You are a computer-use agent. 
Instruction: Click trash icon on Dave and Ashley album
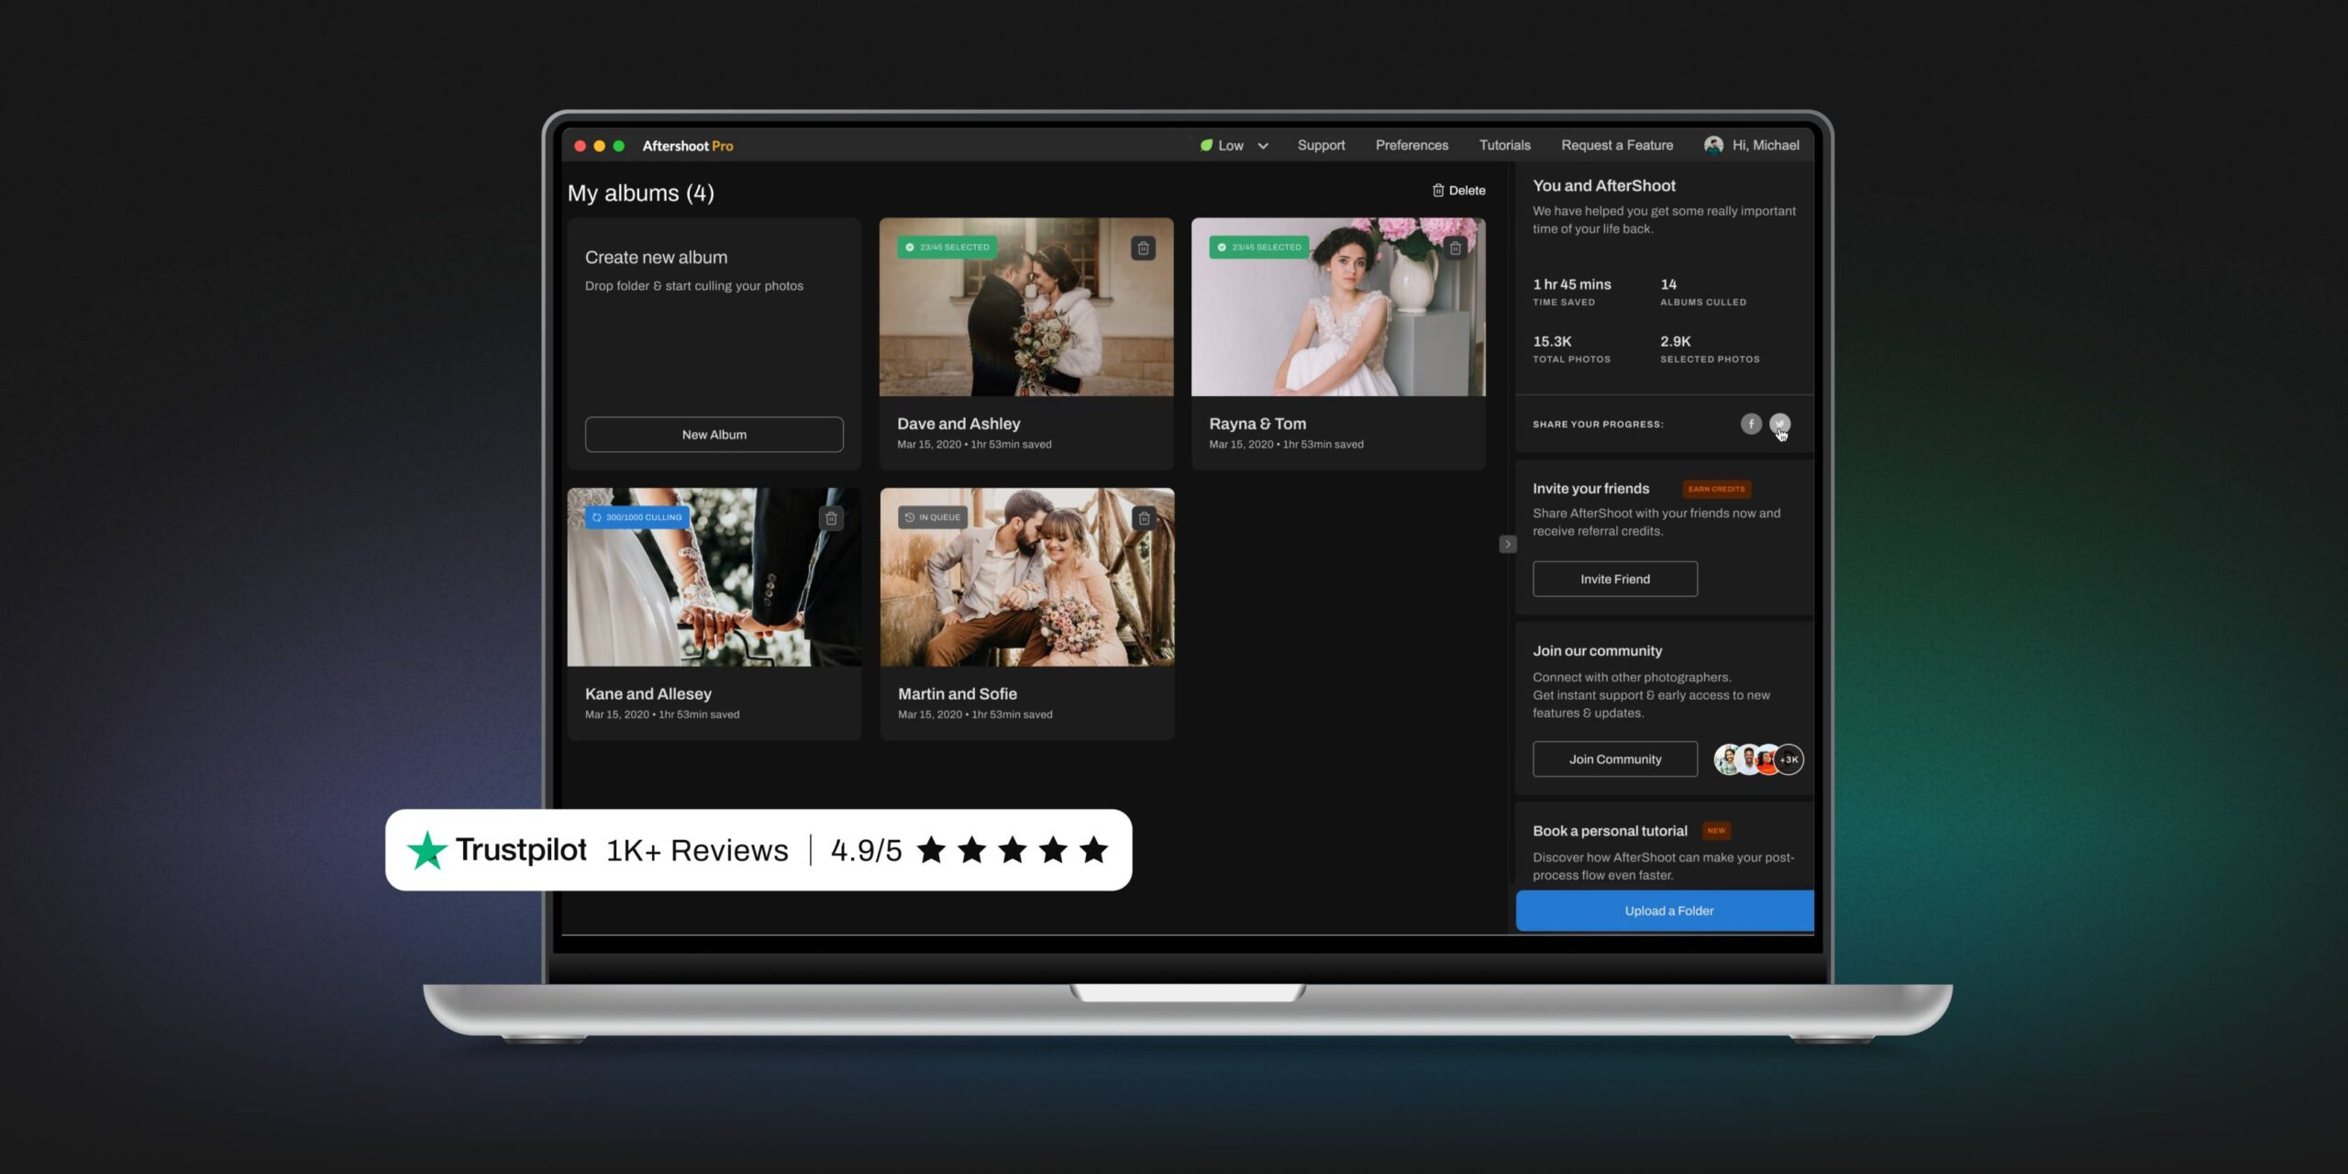pos(1143,248)
